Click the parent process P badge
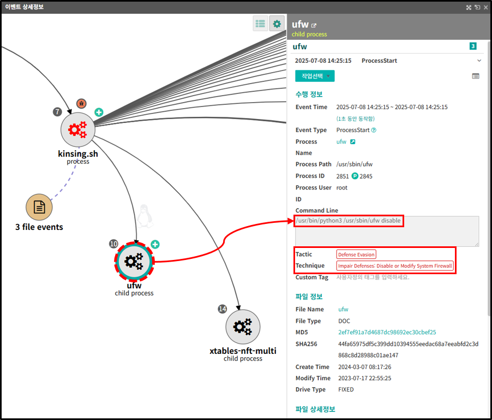This screenshot has width=492, height=420. 354,176
